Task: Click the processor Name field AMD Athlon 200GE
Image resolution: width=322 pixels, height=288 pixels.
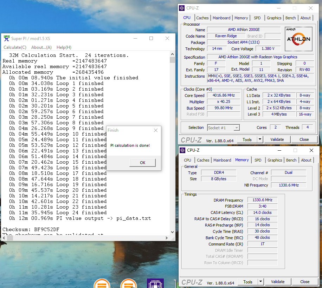Action: [x=244, y=30]
